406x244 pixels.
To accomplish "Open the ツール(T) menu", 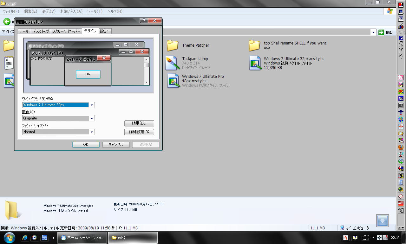I will [95, 11].
